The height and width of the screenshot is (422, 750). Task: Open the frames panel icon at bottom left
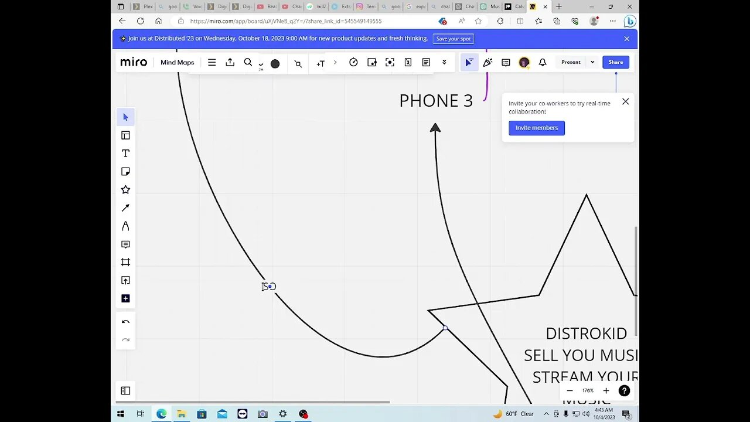125,391
